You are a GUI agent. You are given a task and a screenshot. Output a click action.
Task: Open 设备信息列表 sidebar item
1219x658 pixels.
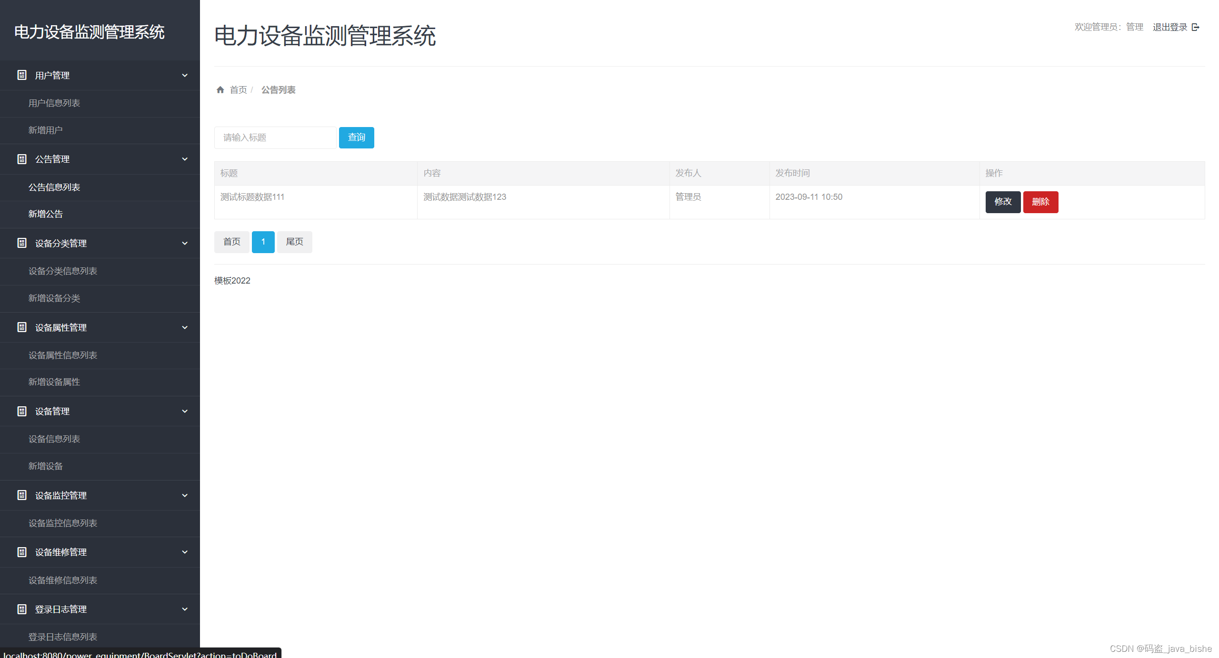coord(54,439)
